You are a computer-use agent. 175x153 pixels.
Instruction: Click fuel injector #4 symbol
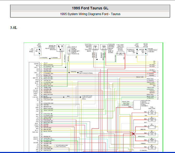(152, 134)
